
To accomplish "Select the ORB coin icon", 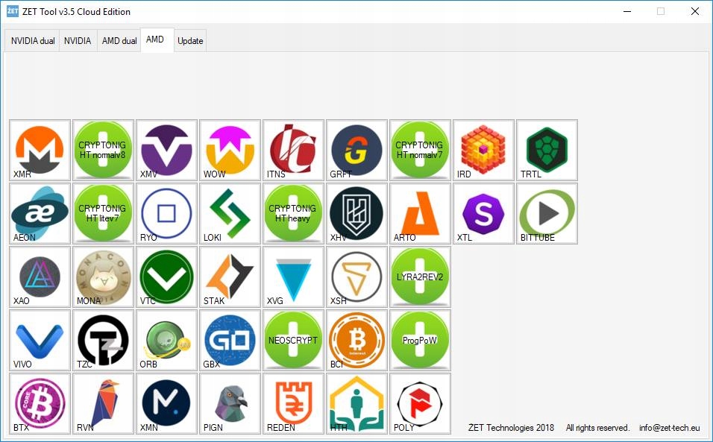I will pyautogui.click(x=166, y=340).
